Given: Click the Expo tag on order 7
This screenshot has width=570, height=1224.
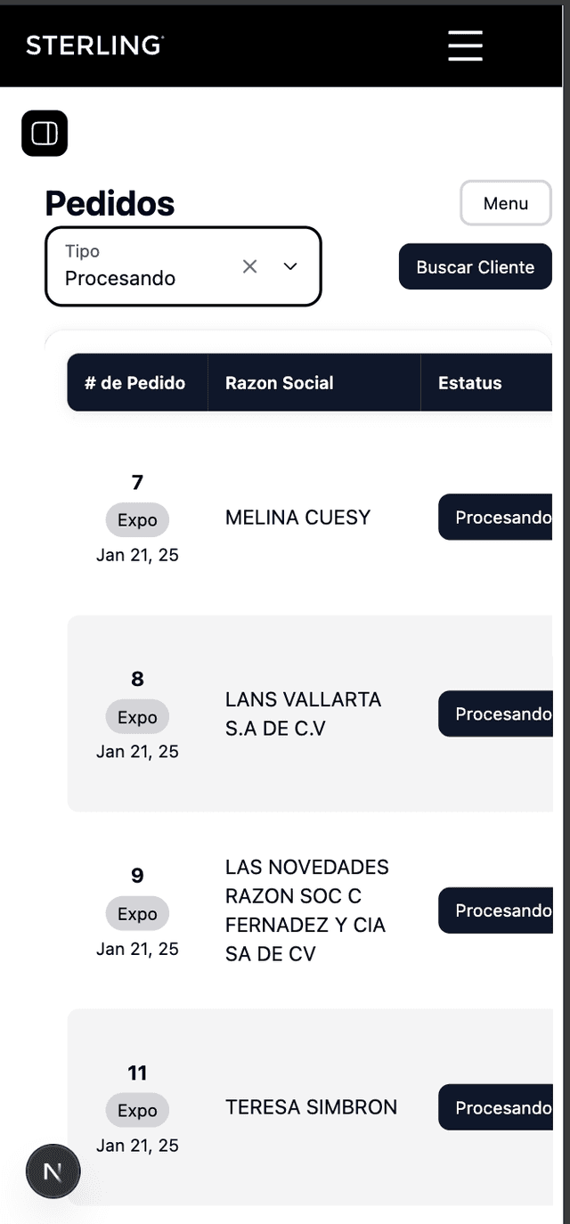Looking at the screenshot, I should pos(137,520).
